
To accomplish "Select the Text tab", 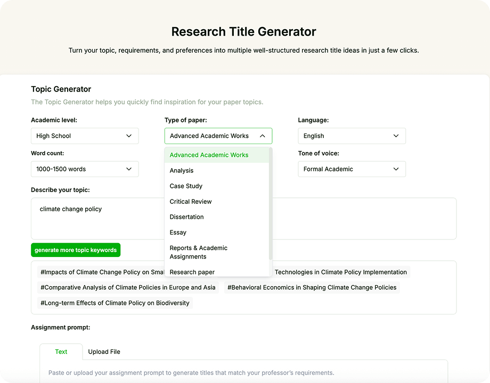I will [61, 352].
